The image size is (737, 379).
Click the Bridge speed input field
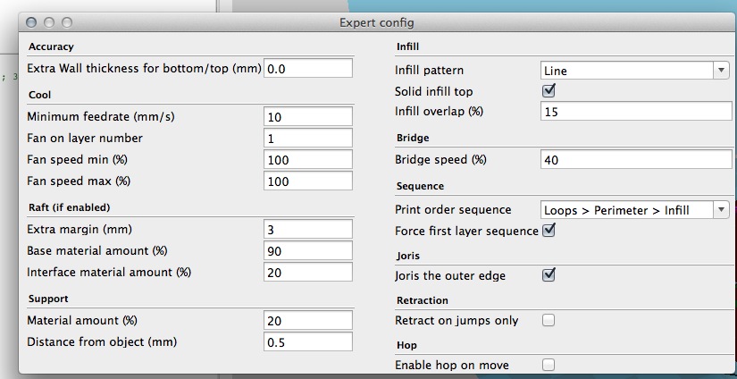(x=634, y=160)
